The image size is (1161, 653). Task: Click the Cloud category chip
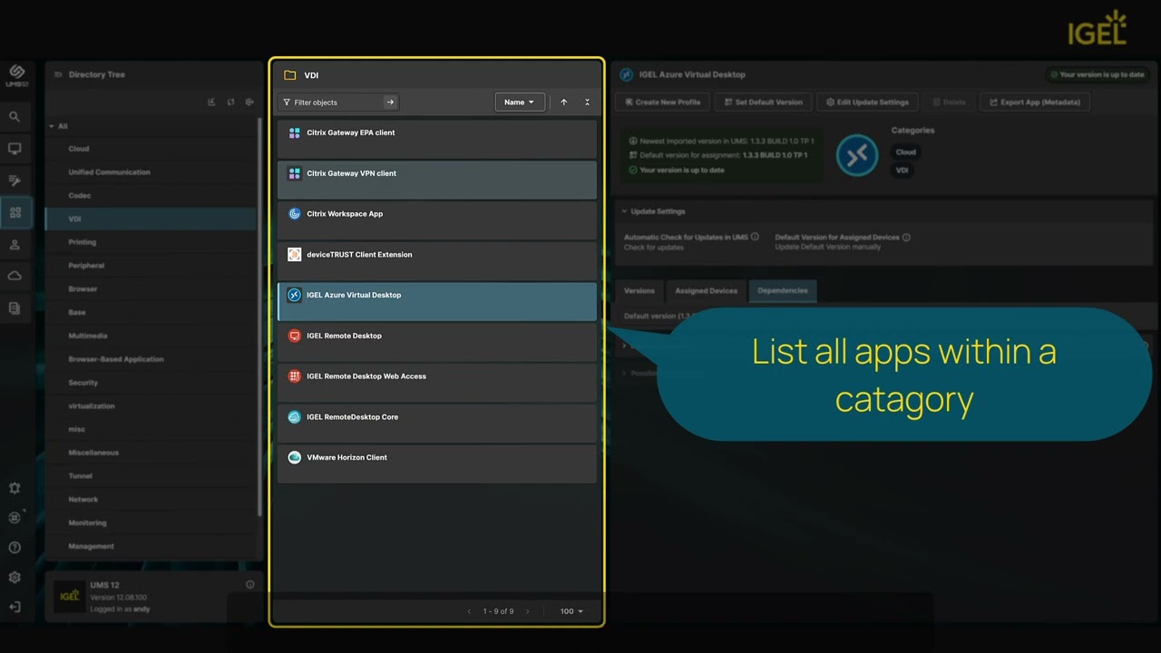click(x=905, y=152)
